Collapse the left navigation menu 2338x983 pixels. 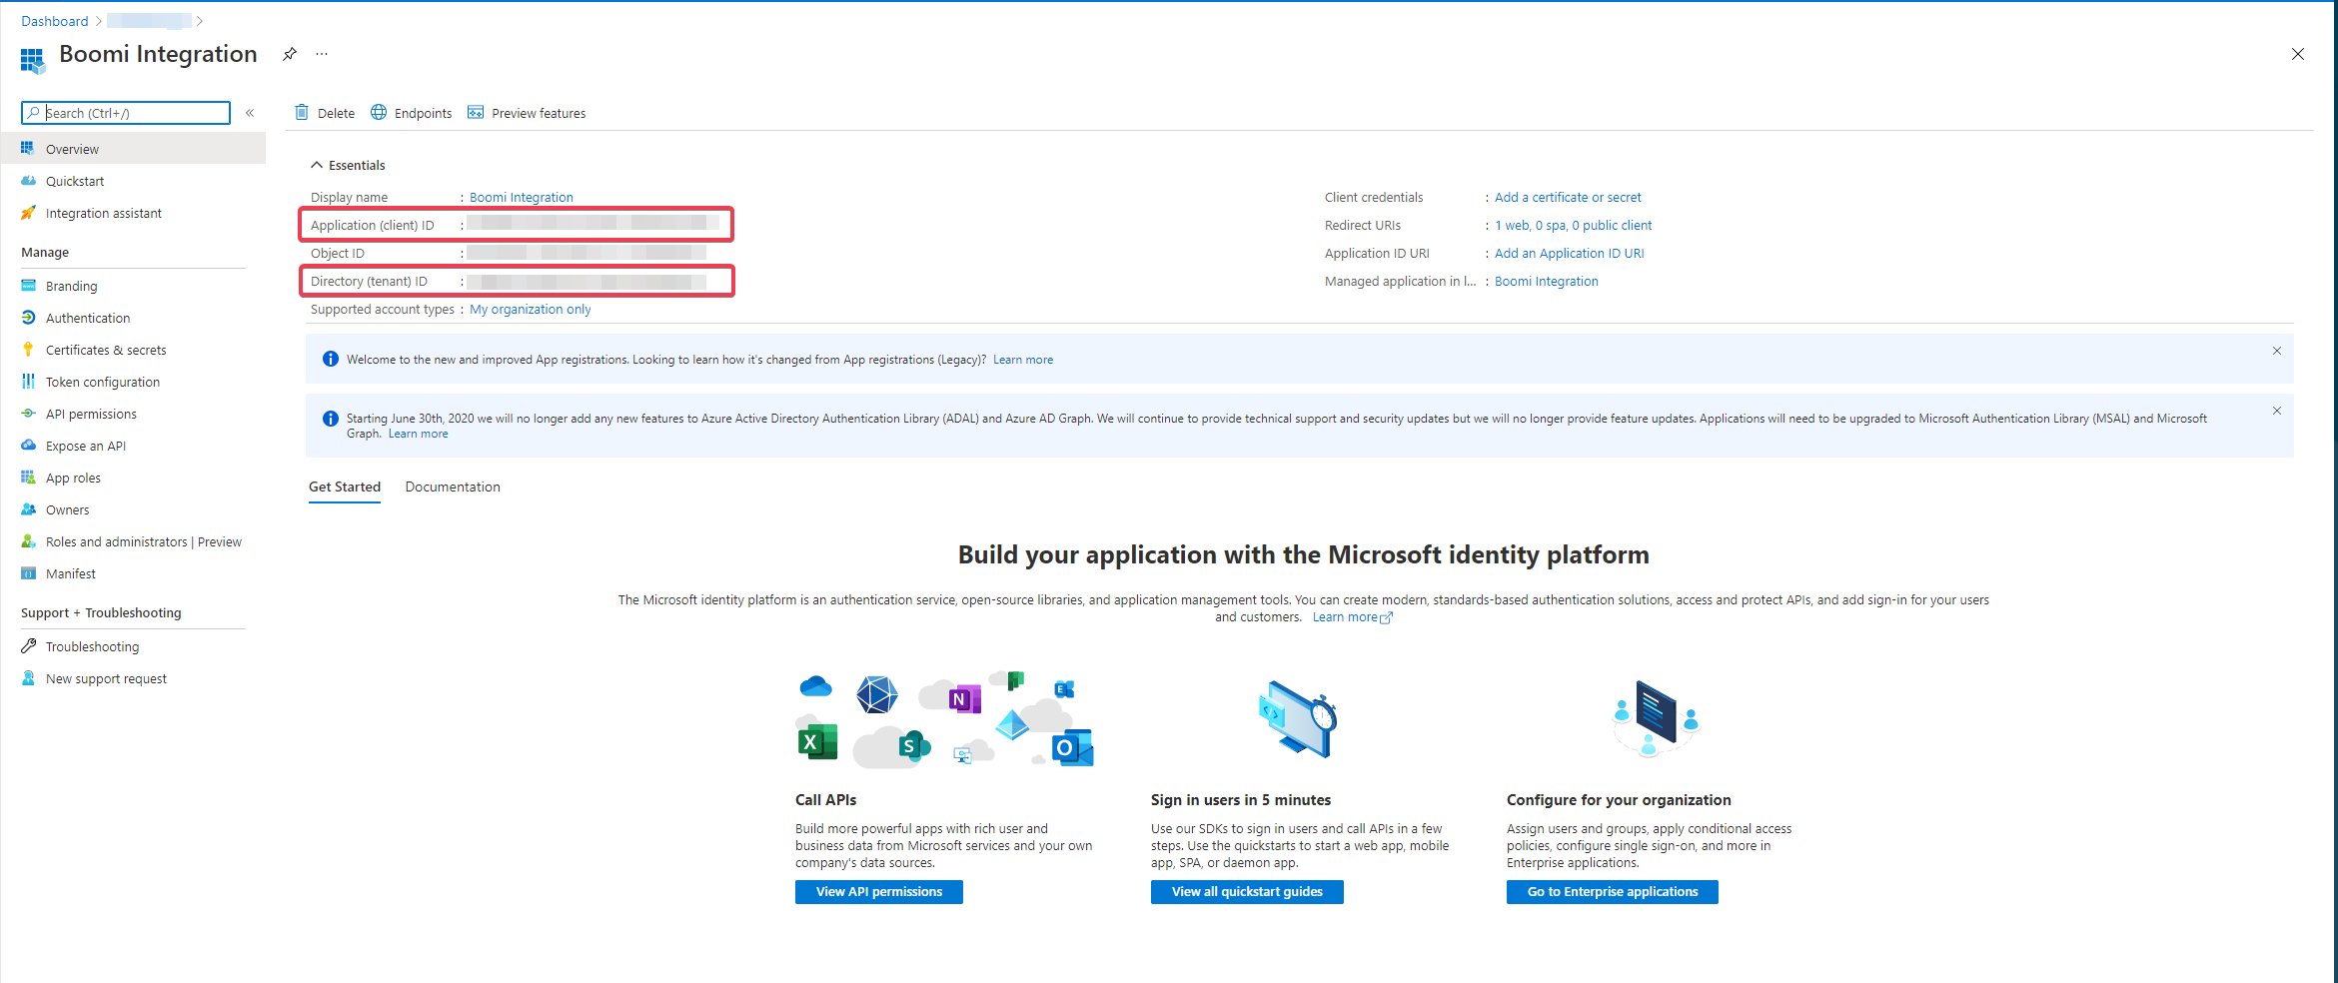tap(250, 113)
